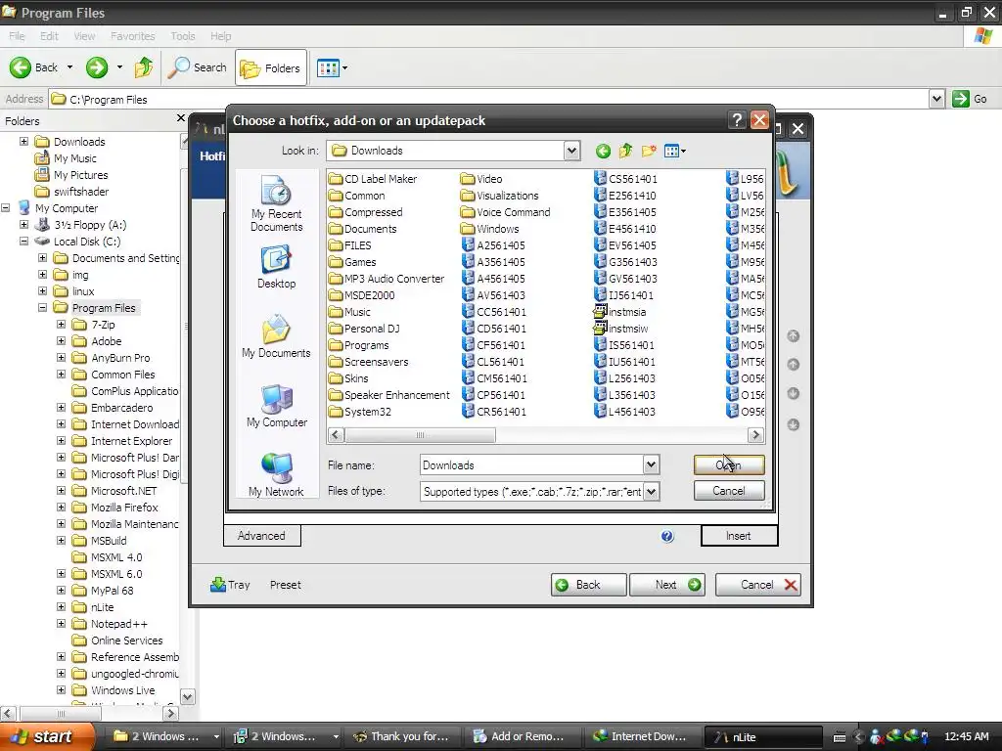Click Cancel in the file dialog
Image resolution: width=1002 pixels, height=751 pixels.
(x=728, y=491)
